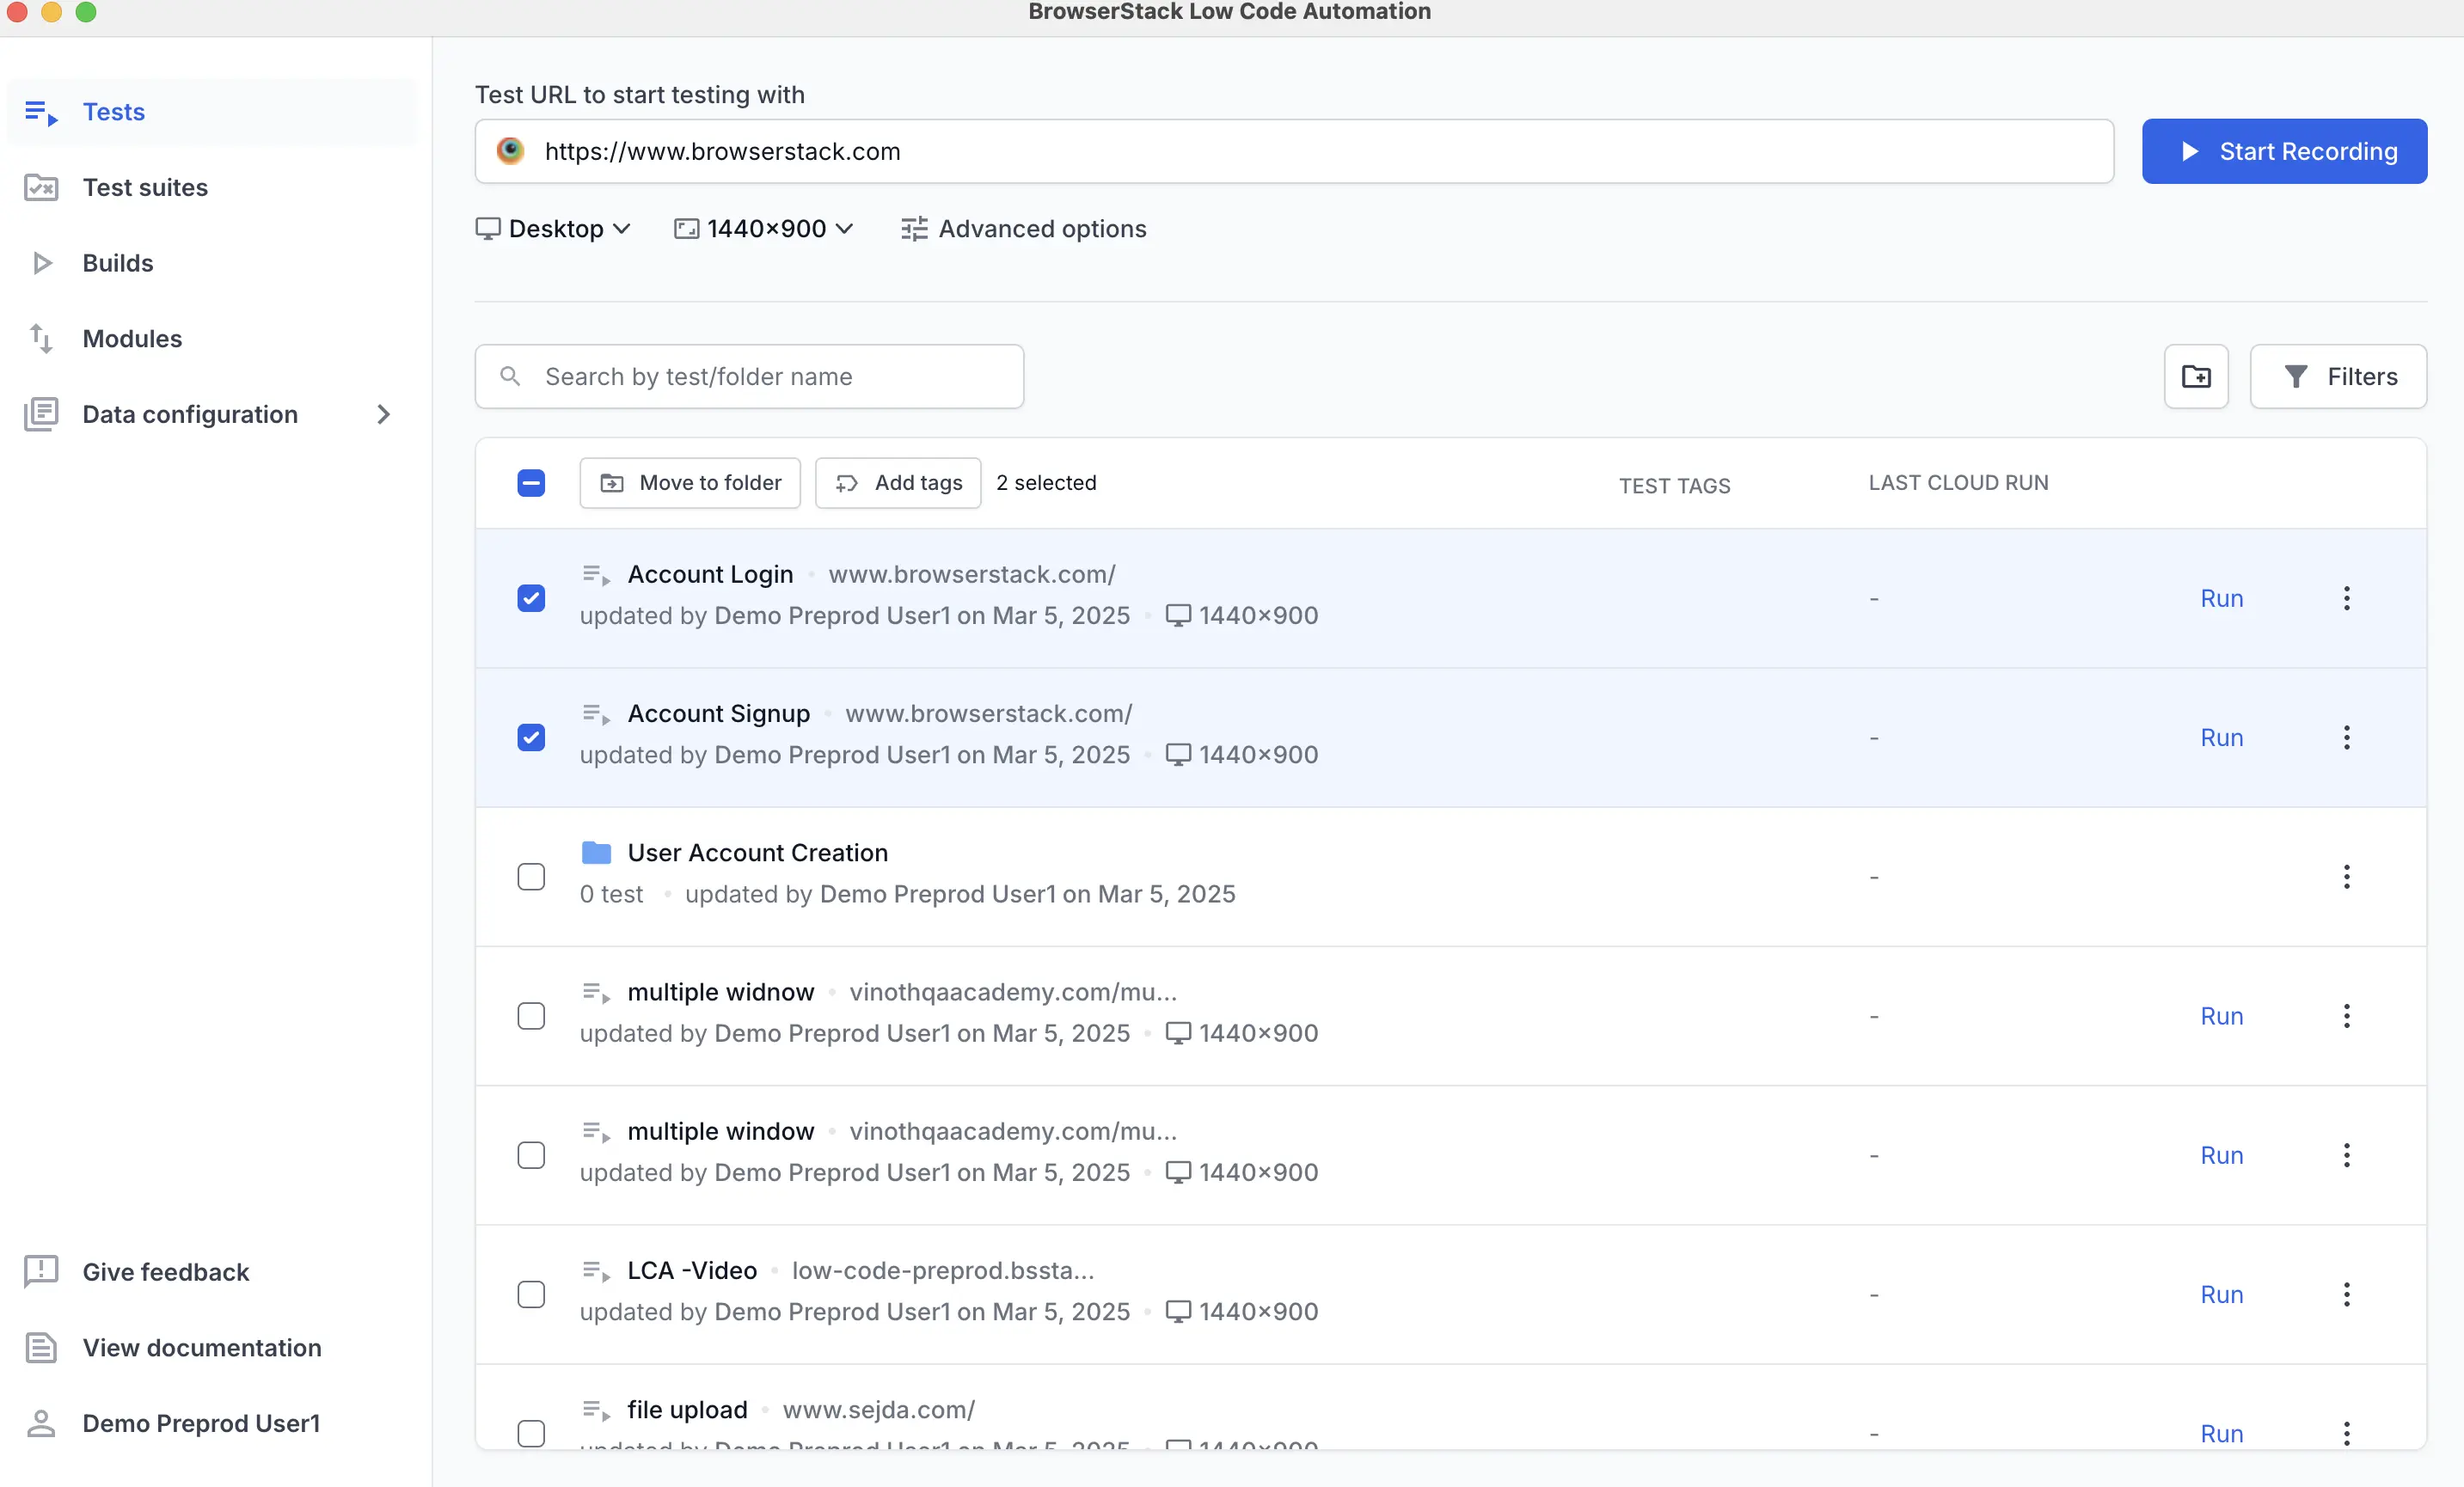The width and height of the screenshot is (2464, 1487).
Task: Click the Give feedback icon in sidebar
Action: coord(41,1271)
